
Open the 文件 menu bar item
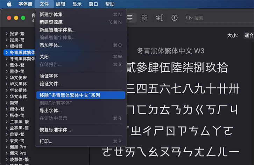point(44,4)
